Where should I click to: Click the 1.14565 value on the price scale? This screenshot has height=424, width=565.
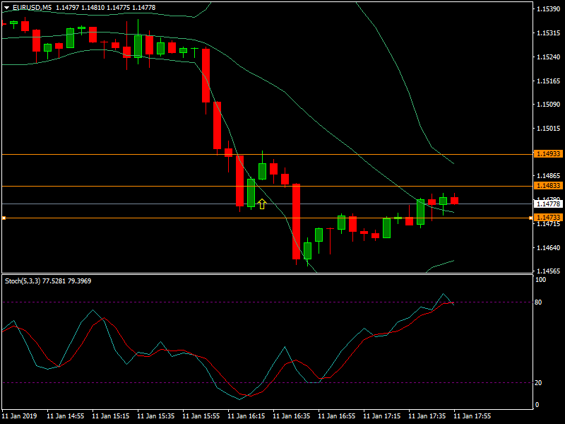click(548, 271)
